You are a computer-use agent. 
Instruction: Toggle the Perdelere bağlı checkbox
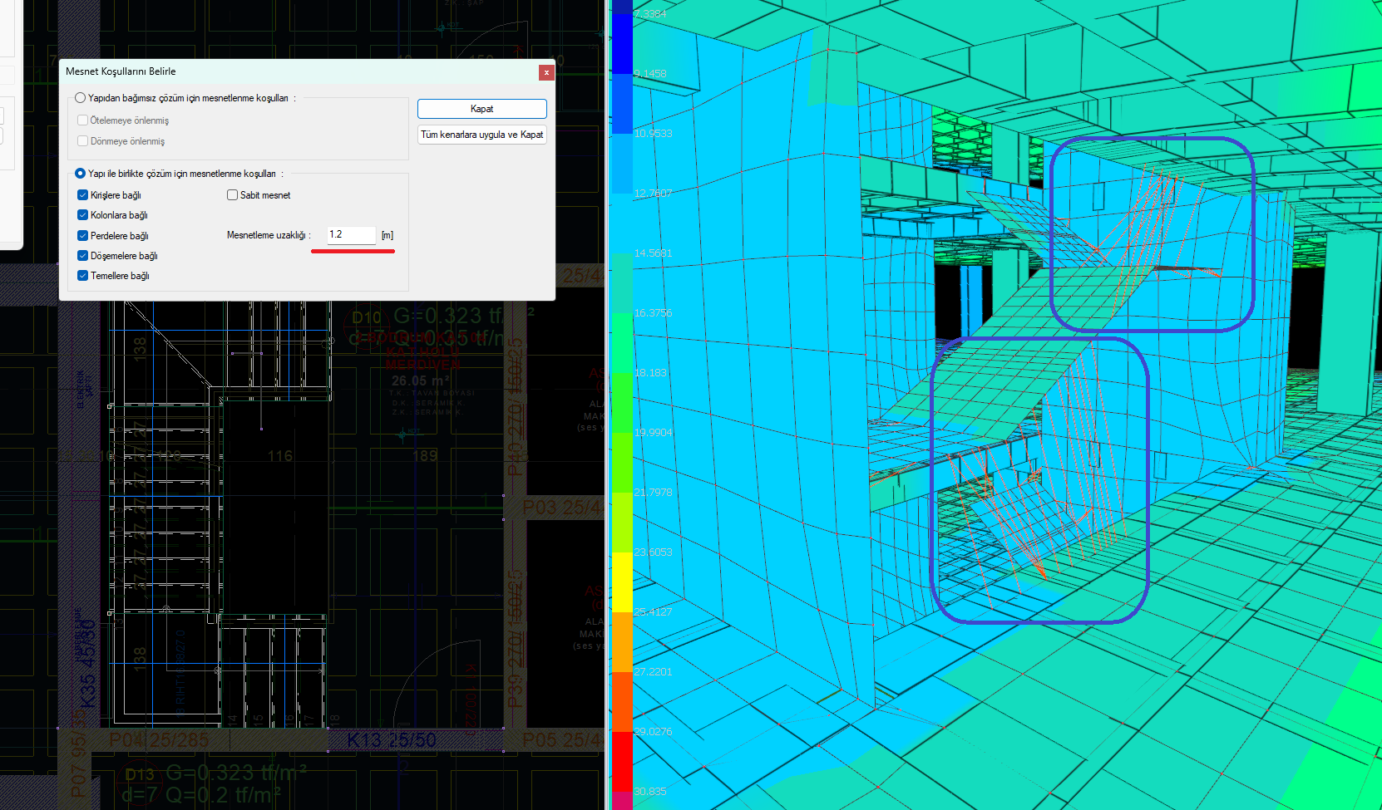pyautogui.click(x=82, y=236)
